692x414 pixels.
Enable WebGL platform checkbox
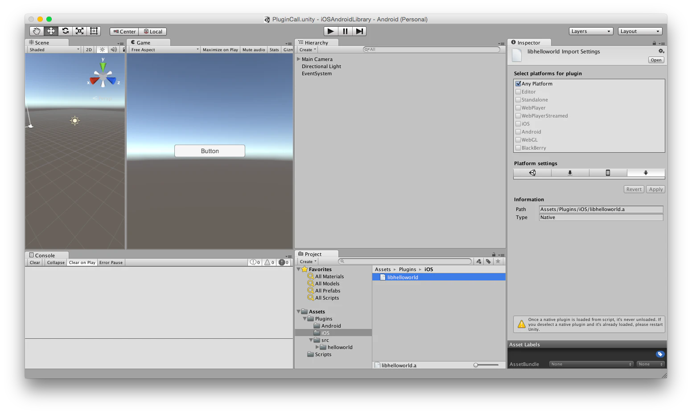518,140
